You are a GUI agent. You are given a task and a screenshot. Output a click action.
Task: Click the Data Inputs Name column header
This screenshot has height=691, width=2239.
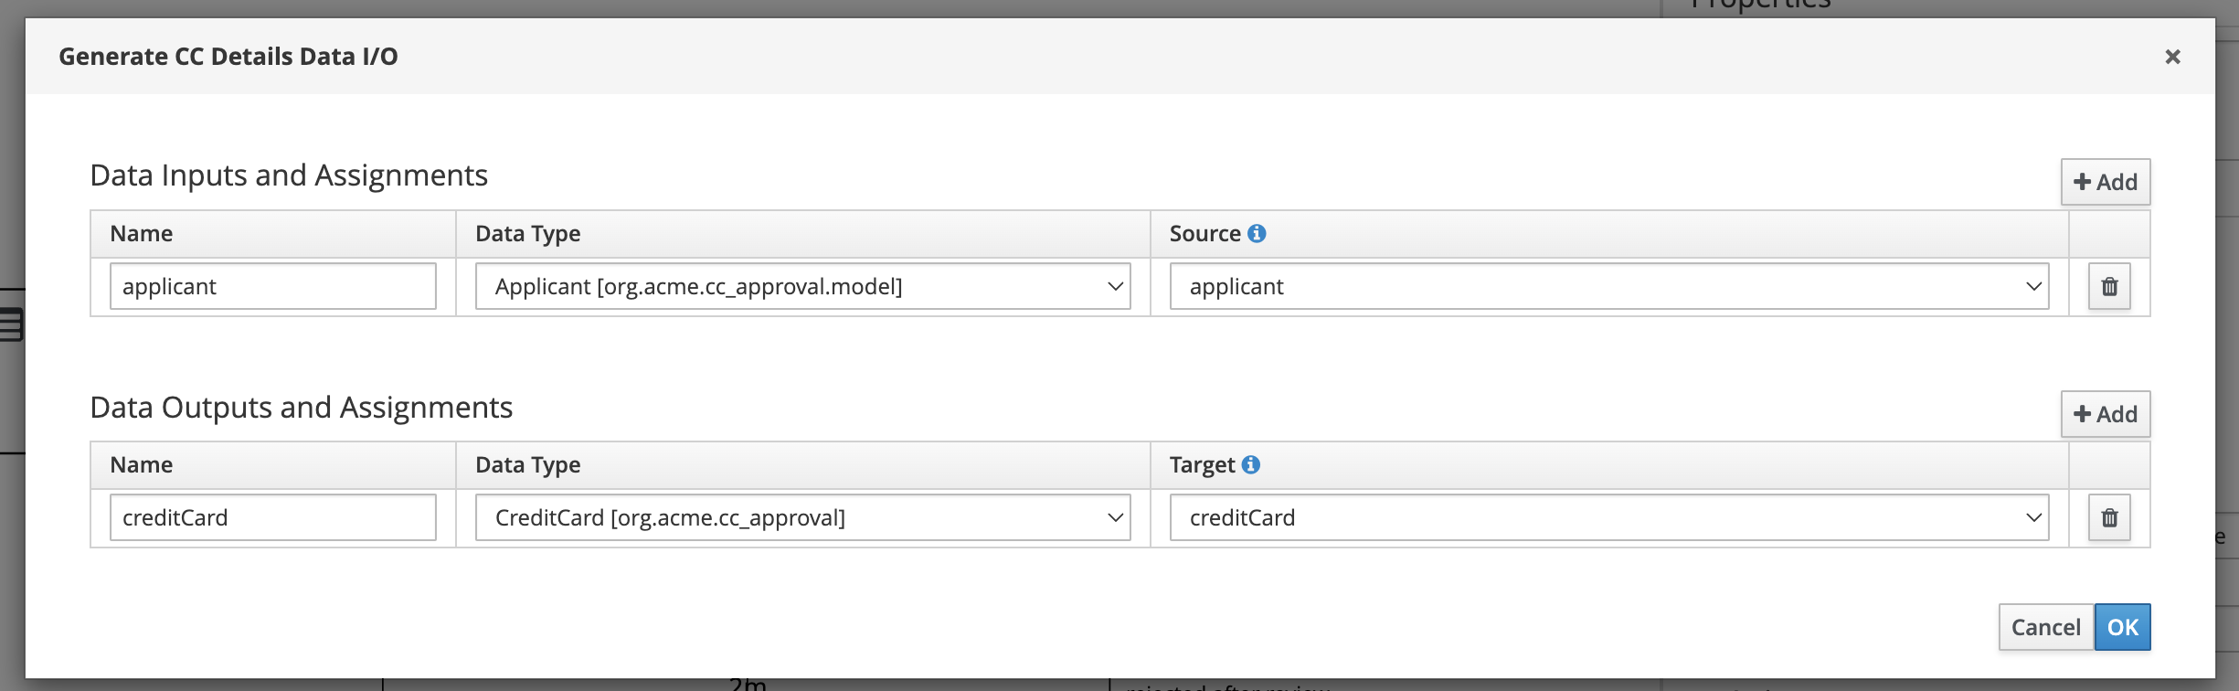(142, 234)
